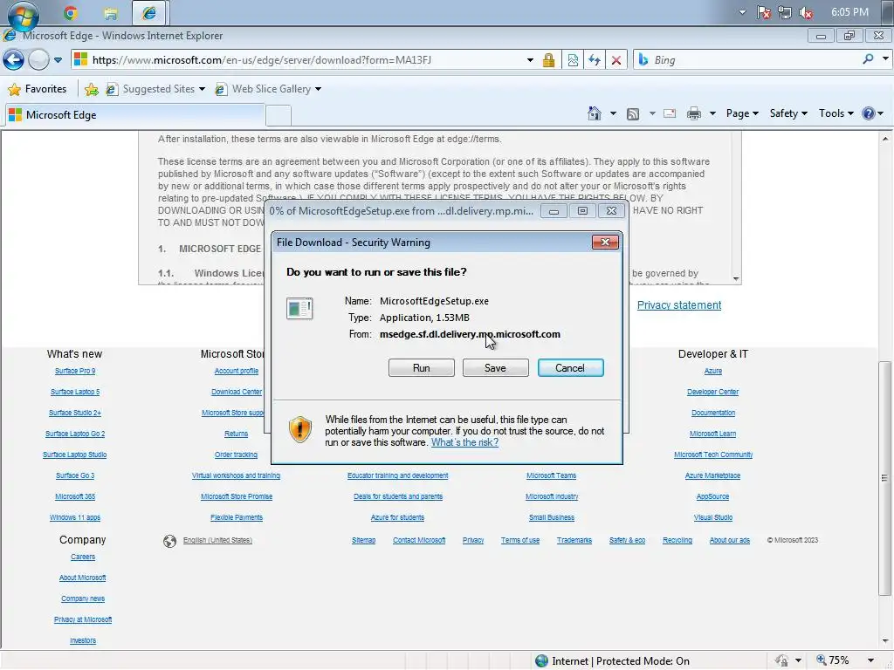
Task: Click Cancel in the download dialog
Action: 570,368
